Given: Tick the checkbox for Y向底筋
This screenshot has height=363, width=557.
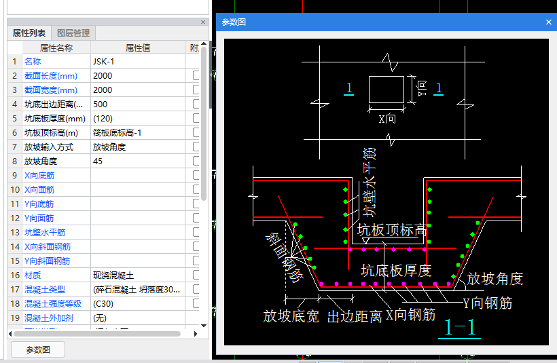Looking at the screenshot, I should coord(196,204).
